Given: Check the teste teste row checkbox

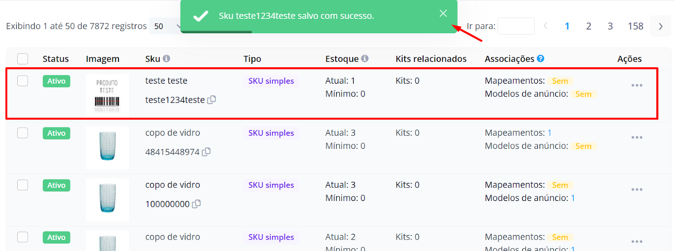Looking at the screenshot, I should click(23, 81).
